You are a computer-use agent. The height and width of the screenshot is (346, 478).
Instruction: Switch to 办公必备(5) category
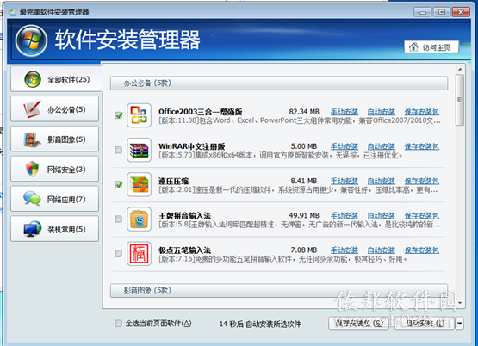[54, 109]
